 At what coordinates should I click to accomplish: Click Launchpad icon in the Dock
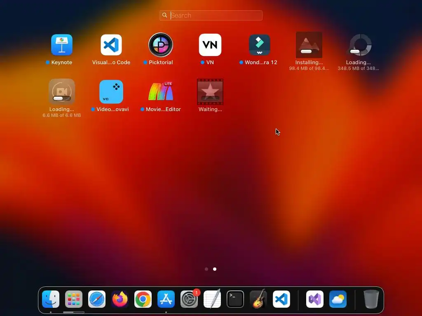74,299
